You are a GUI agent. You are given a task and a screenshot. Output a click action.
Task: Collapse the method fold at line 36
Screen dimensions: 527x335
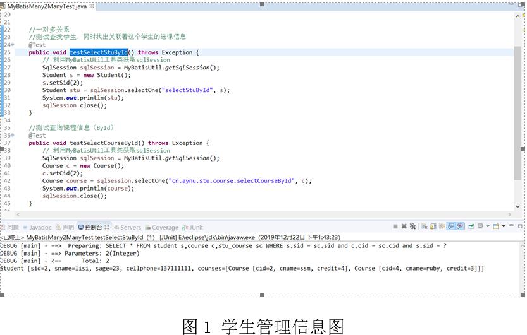click(x=13, y=136)
